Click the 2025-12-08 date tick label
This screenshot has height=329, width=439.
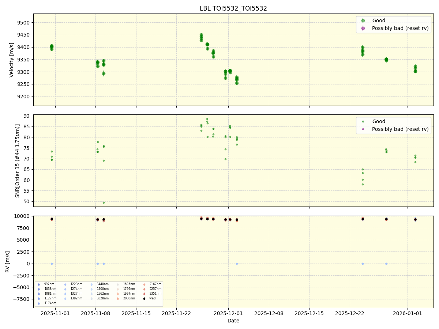269,313
